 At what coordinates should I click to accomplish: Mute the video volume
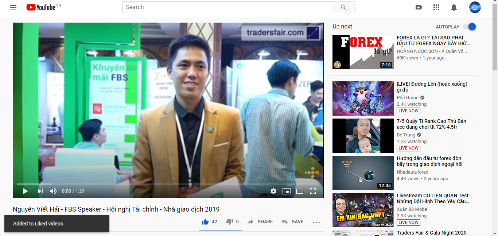click(53, 191)
